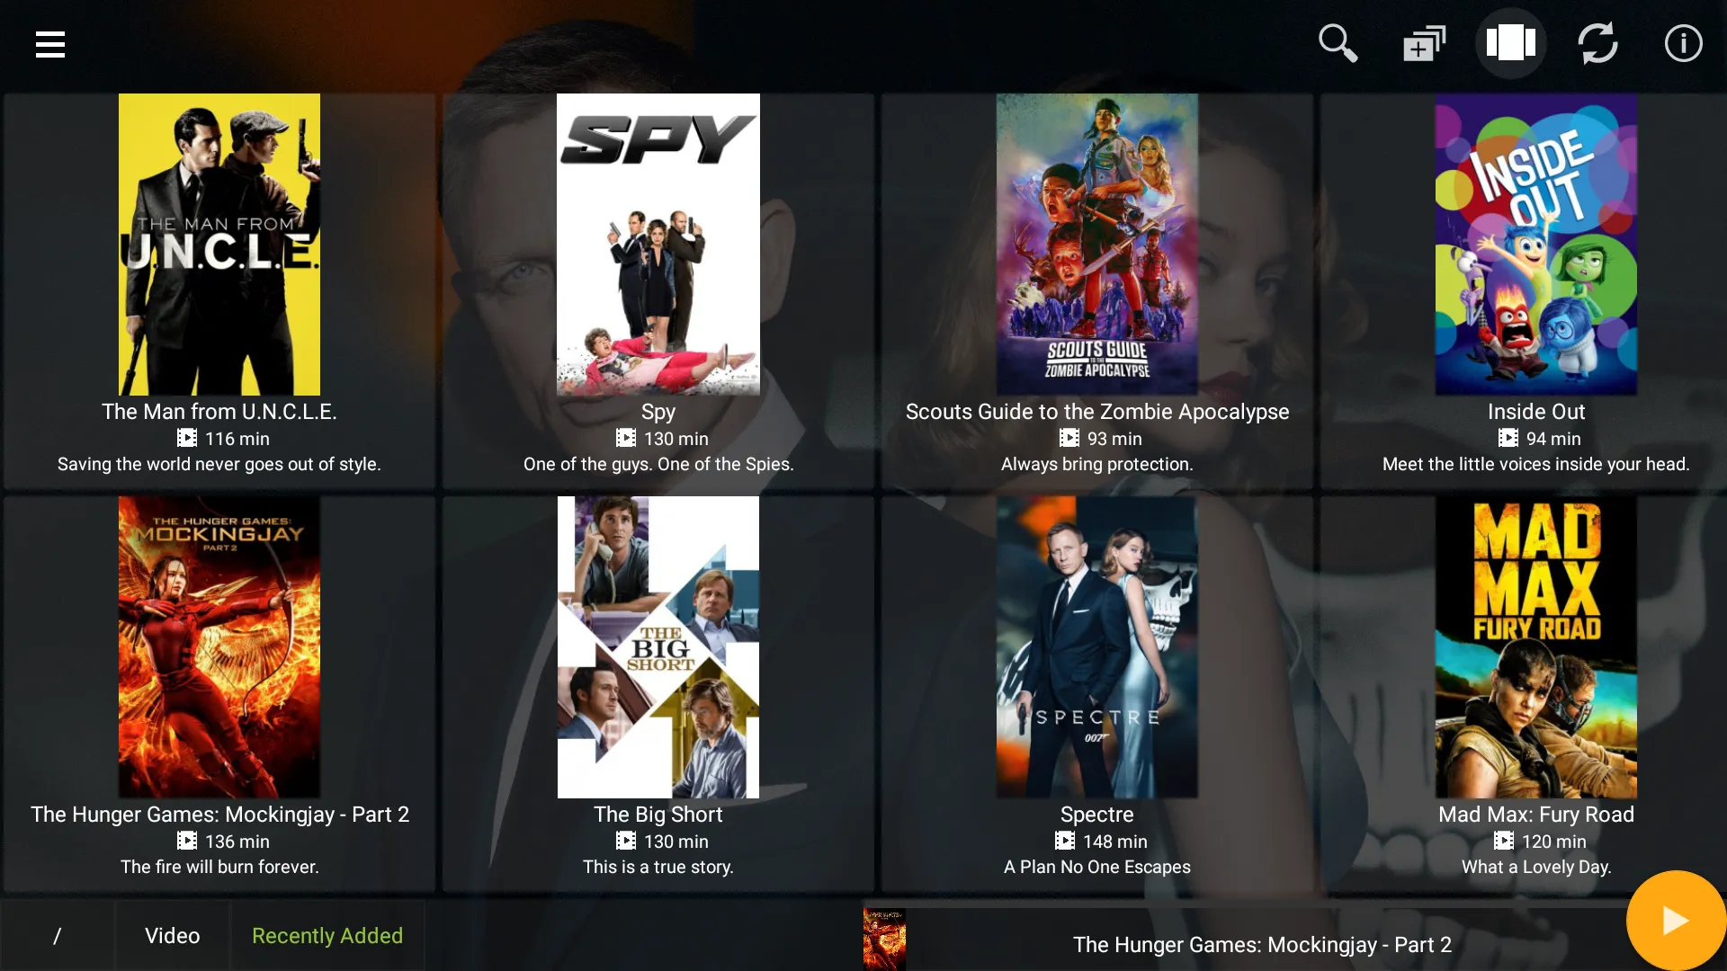1727x971 pixels.
Task: Open the search panel
Action: coord(1338,42)
